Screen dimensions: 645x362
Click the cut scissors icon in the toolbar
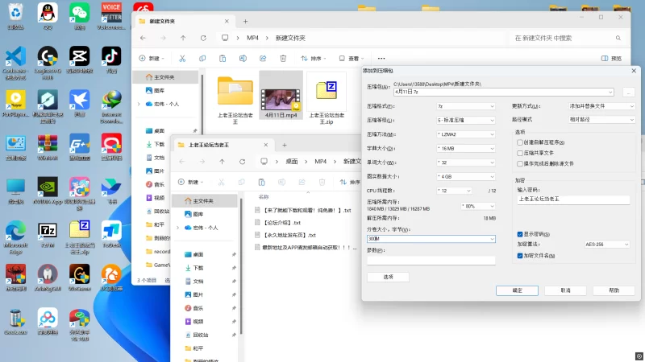182,58
